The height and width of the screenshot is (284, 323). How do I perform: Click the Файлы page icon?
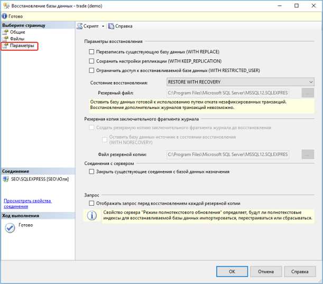[x=6, y=39]
